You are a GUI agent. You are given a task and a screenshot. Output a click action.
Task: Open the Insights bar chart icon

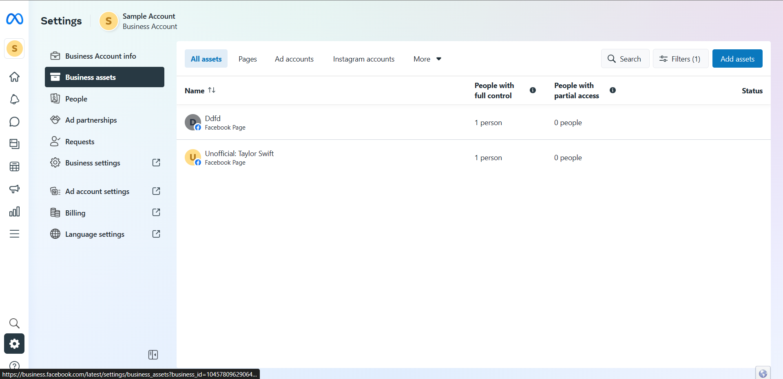pyautogui.click(x=14, y=211)
